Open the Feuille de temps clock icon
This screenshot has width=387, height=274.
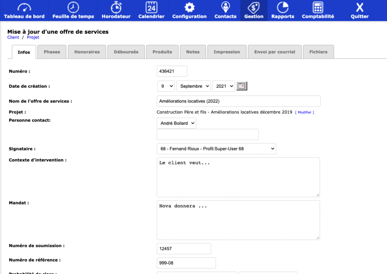(x=73, y=8)
